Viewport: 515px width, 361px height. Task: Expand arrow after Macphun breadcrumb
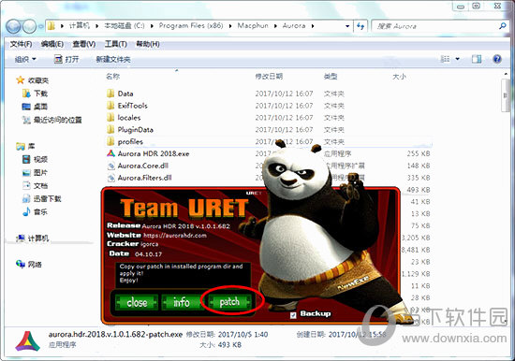click(x=275, y=26)
